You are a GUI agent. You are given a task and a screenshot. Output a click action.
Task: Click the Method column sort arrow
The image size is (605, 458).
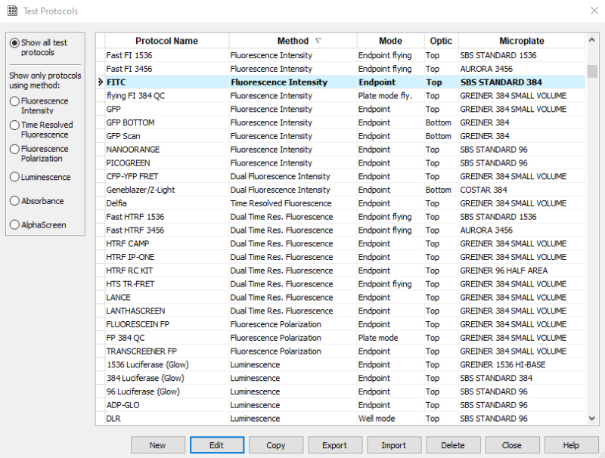point(318,41)
